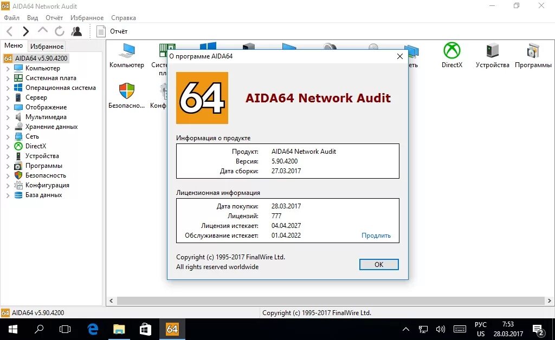Select DirectX in the tree
555x340 pixels.
[30, 146]
